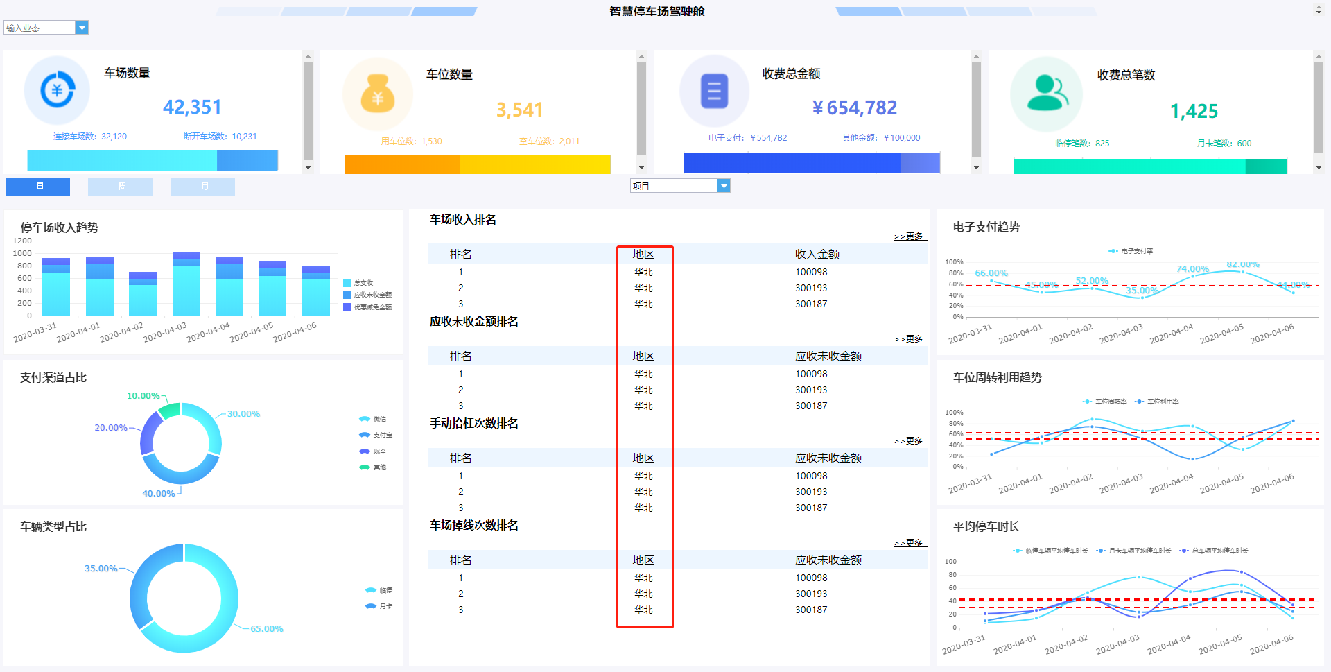Screen dimensions: 1331x672
Task: Click 收入金额 column header
Action: [817, 255]
